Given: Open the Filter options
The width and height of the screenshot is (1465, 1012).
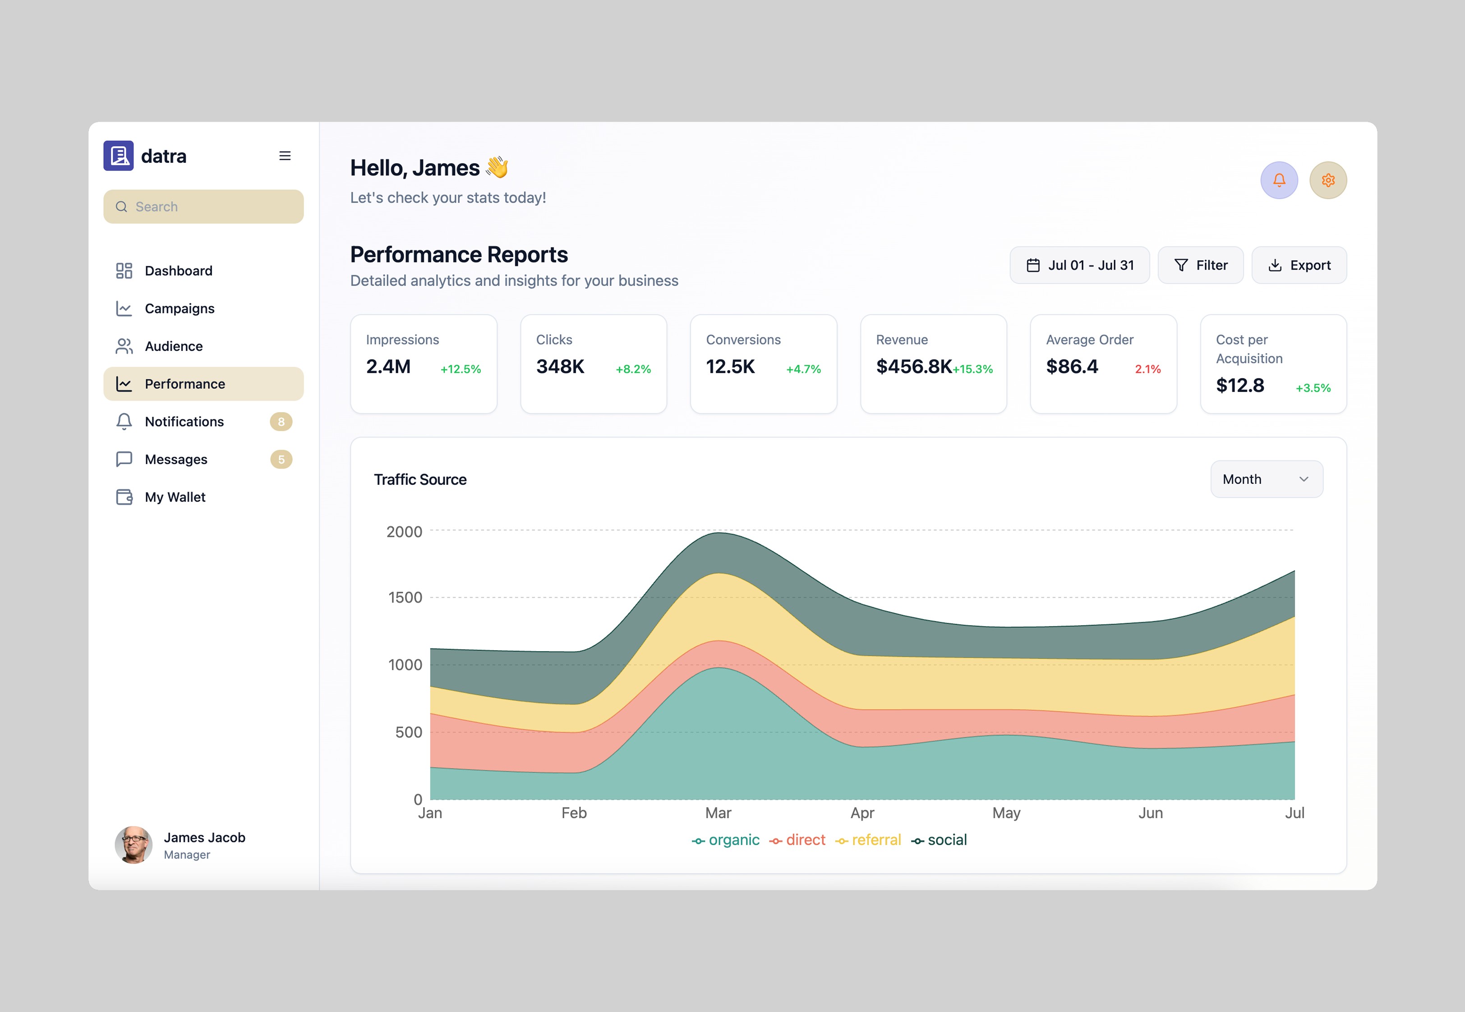Looking at the screenshot, I should [x=1200, y=265].
